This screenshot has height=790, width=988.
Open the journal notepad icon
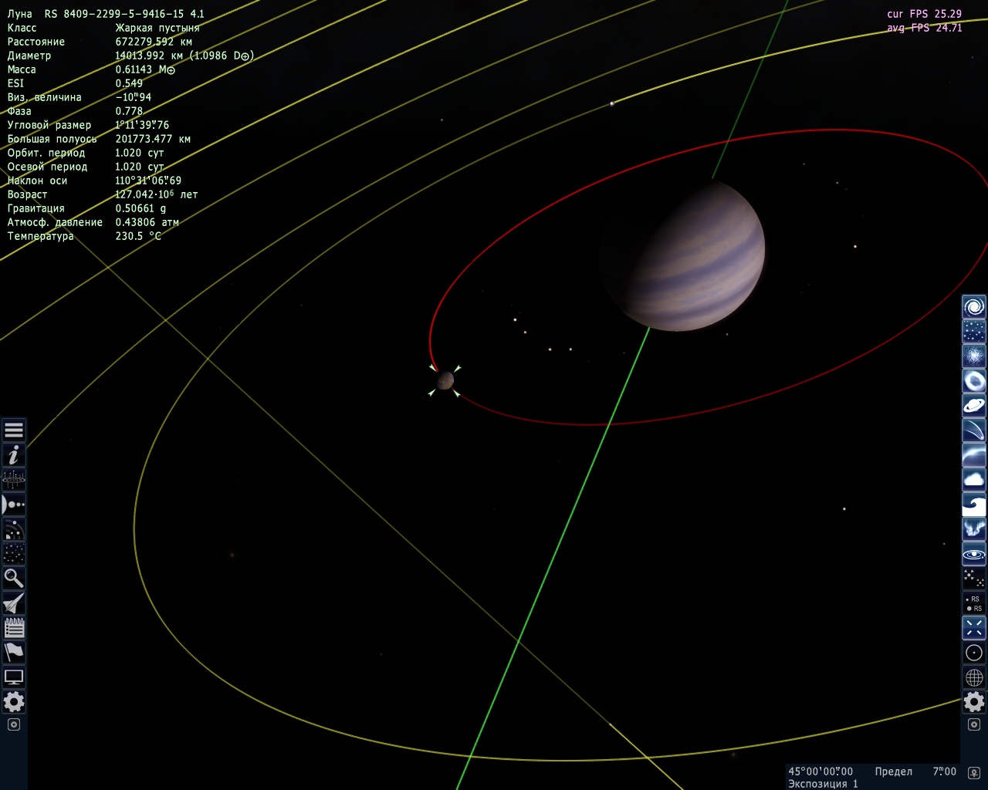(14, 627)
